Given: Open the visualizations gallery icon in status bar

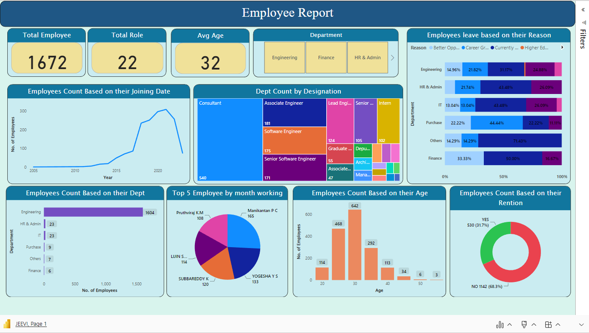Looking at the screenshot, I should pos(500,324).
